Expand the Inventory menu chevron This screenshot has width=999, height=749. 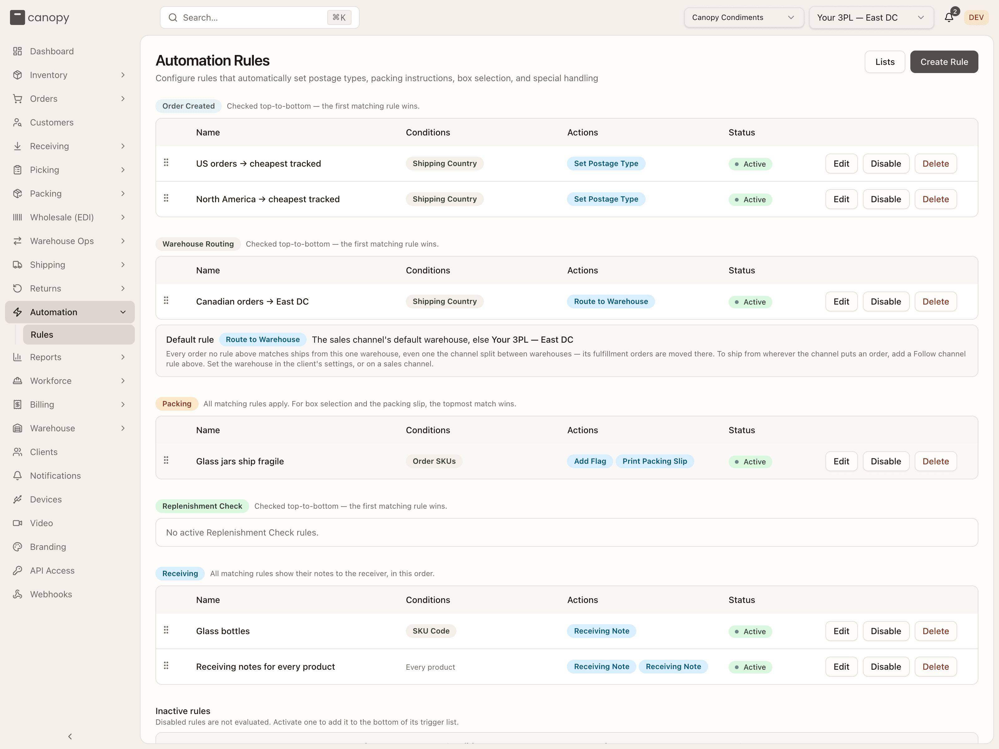(123, 75)
